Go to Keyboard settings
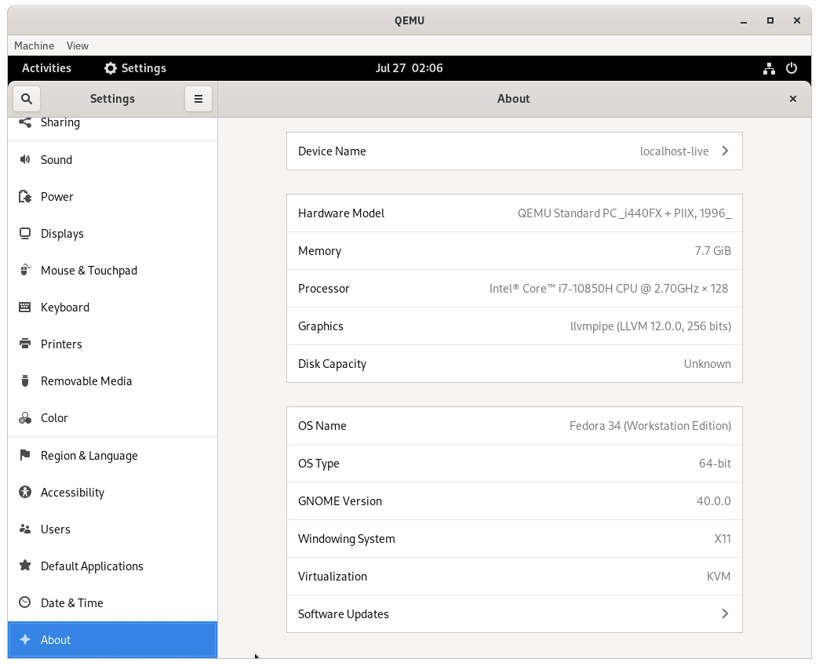Image resolution: width=819 pixels, height=666 pixels. click(113, 308)
